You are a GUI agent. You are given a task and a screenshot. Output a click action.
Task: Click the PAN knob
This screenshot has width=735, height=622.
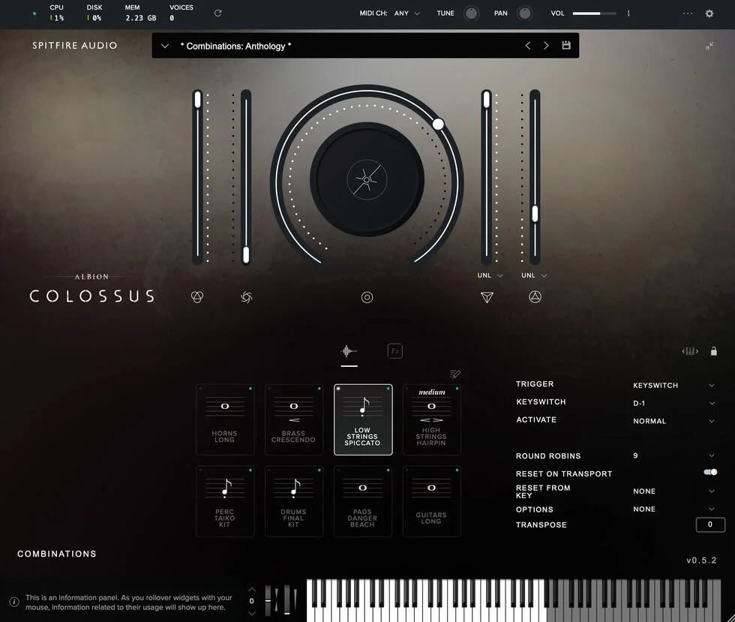(524, 14)
